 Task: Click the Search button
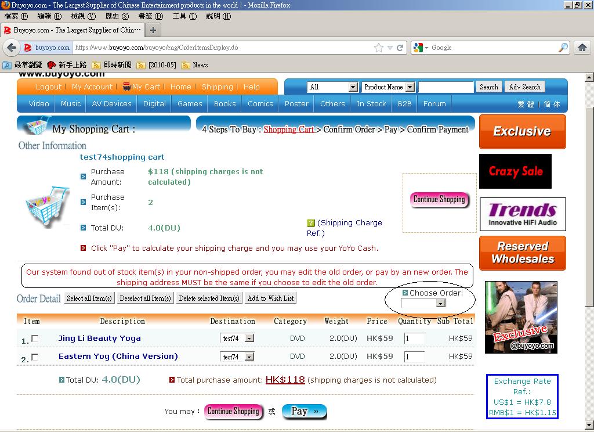coord(489,87)
